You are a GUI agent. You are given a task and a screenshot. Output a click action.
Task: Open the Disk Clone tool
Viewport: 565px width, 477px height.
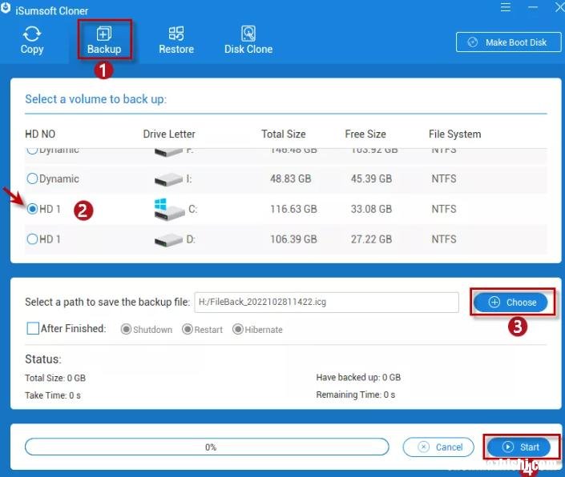tap(248, 34)
